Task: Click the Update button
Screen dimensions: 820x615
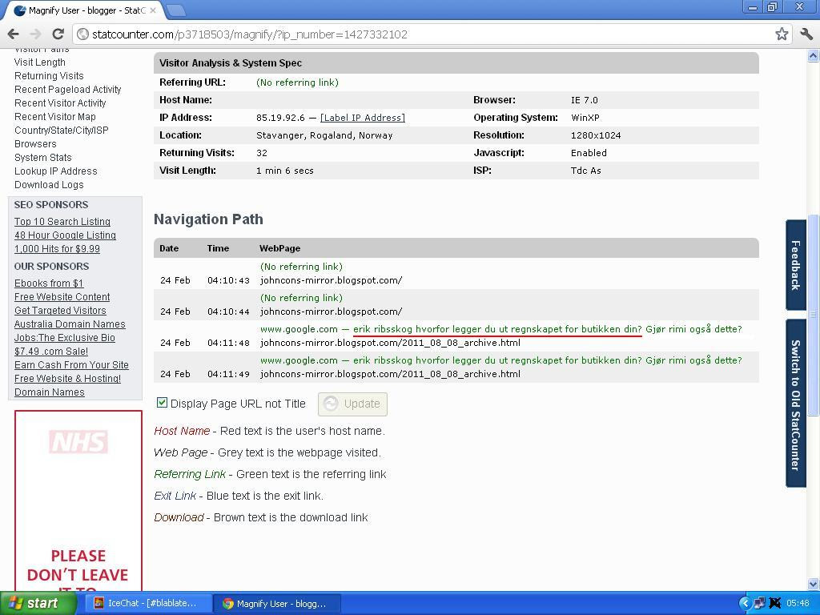Action: pyautogui.click(x=352, y=404)
